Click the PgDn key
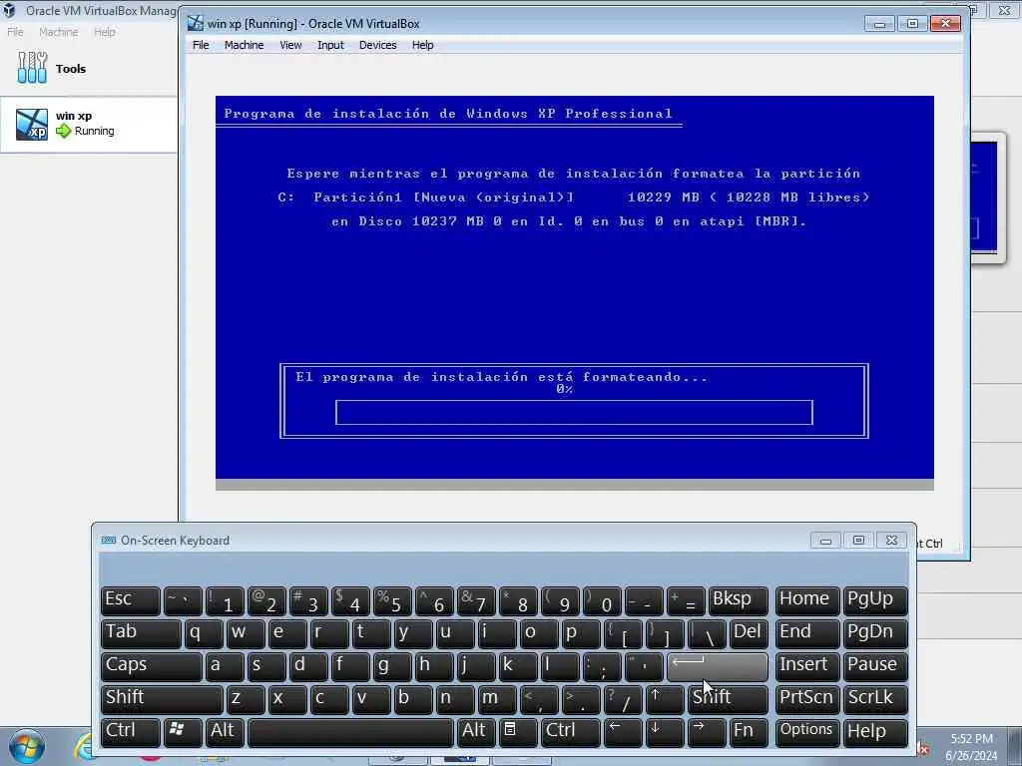This screenshot has height=766, width=1022. click(x=875, y=633)
